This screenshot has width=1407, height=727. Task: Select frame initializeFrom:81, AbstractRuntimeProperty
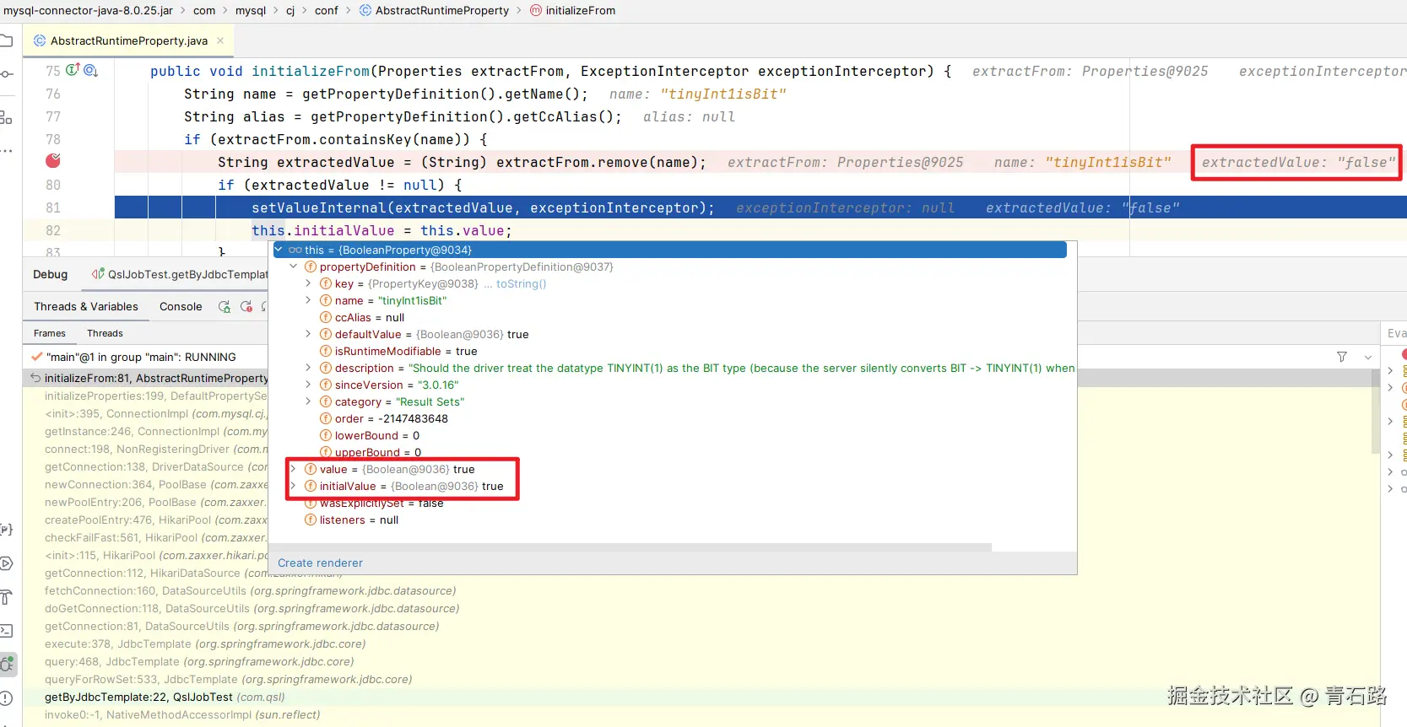point(145,378)
